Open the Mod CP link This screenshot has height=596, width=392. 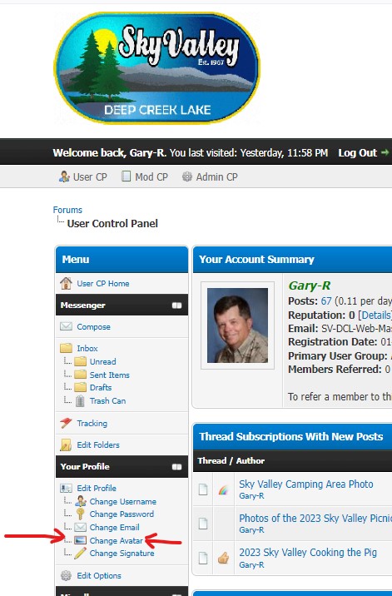(x=151, y=176)
